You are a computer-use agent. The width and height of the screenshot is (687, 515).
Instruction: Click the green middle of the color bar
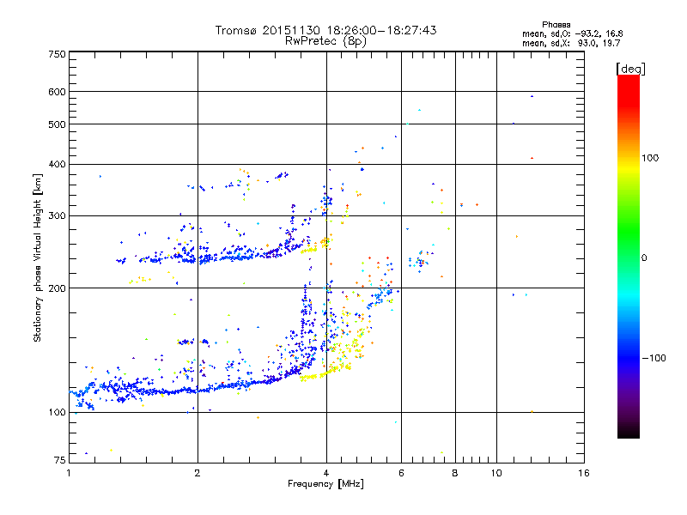[x=629, y=232]
